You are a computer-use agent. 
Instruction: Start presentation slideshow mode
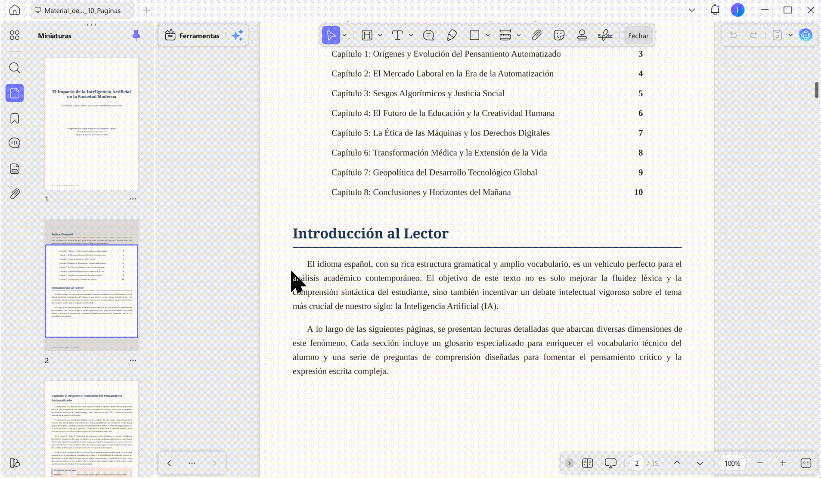coord(611,463)
